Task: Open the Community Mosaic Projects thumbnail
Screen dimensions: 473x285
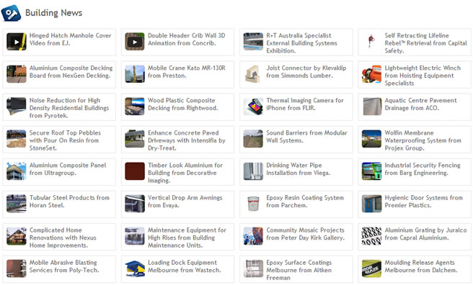Action: 253,236
